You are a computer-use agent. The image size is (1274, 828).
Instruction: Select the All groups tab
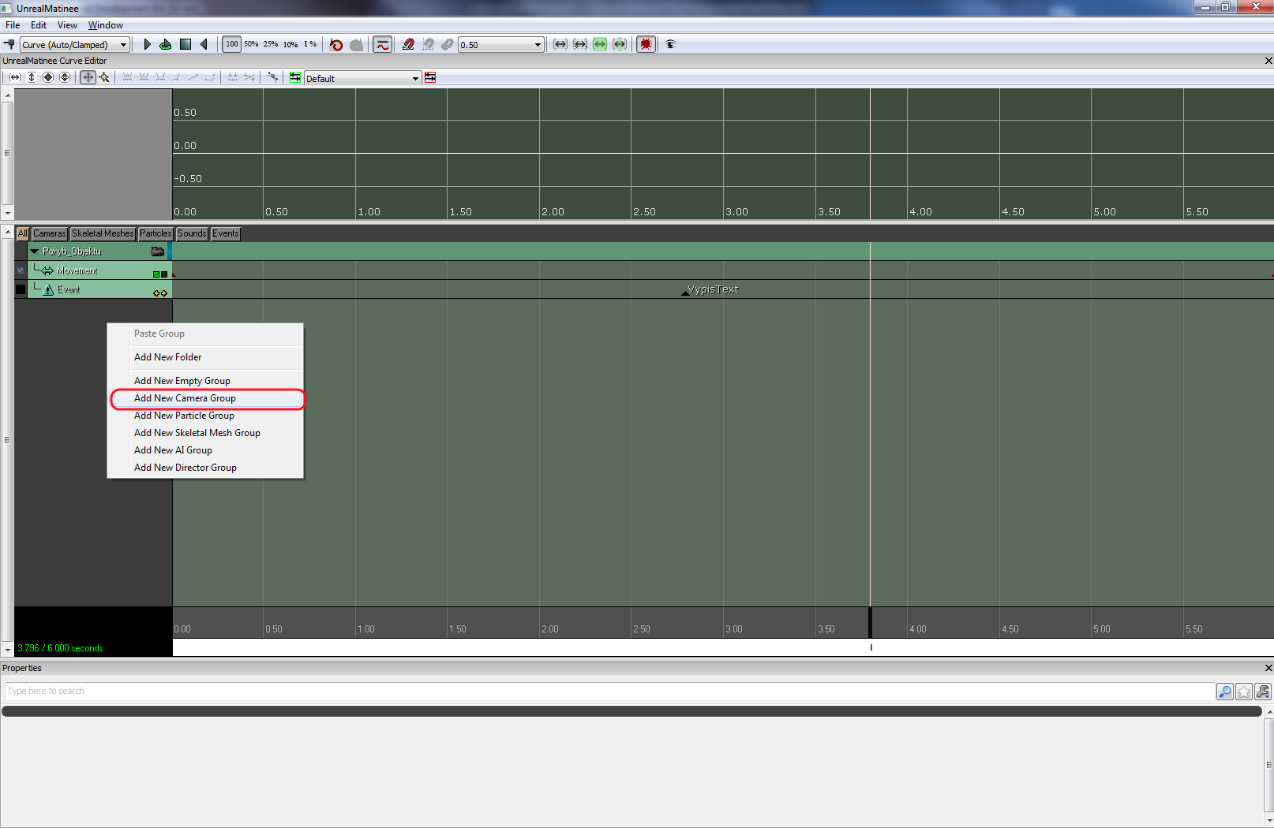[x=22, y=233]
